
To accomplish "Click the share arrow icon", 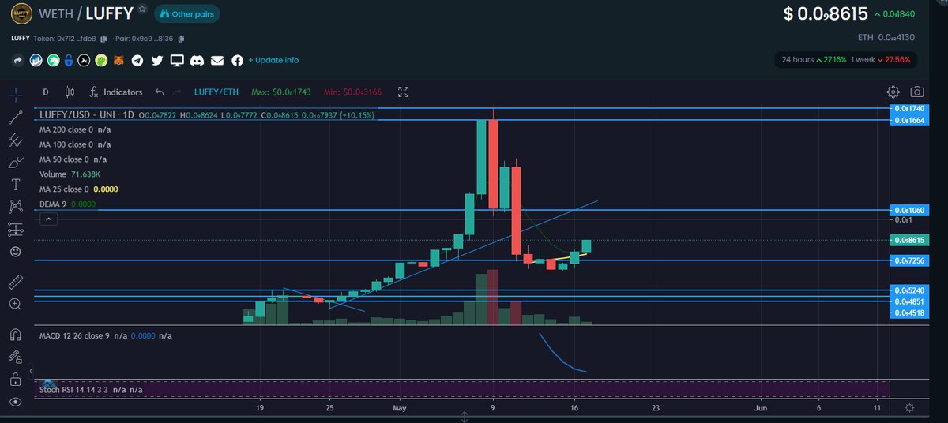I will 18,60.
